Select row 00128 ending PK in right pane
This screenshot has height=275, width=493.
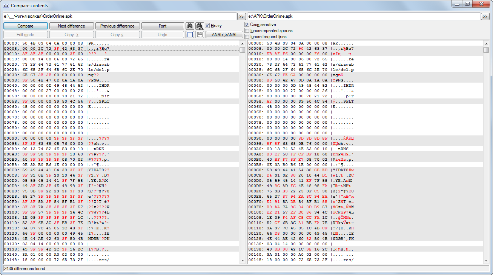[x=365, y=239]
